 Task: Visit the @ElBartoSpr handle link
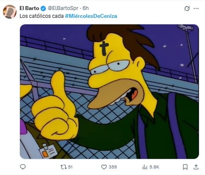pyautogui.click(x=63, y=8)
